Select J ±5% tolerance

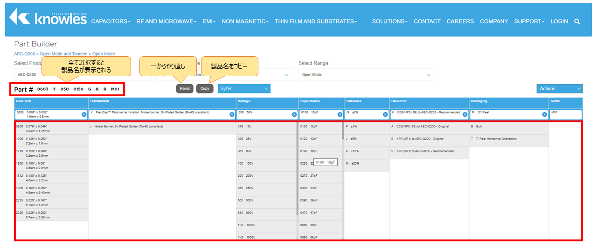click(x=367, y=141)
